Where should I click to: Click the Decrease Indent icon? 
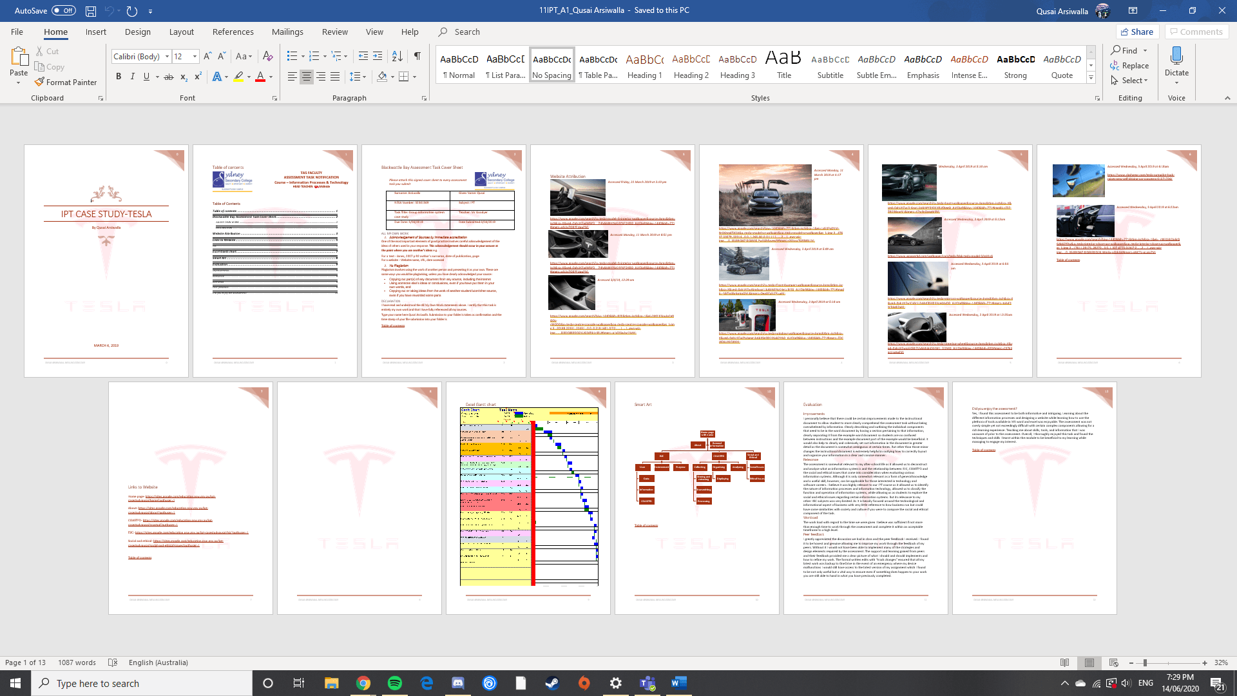363,56
